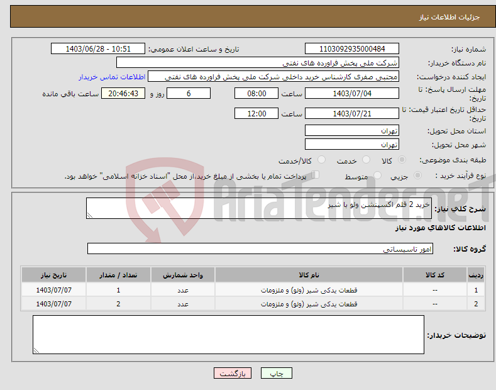
Task: Click the delivery city field تهران
Action: [352, 144]
